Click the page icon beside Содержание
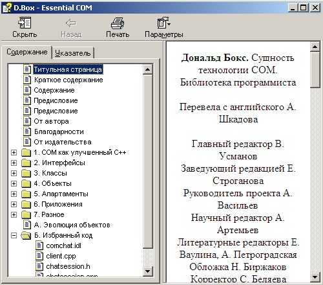323x285 pixels. click(x=27, y=90)
